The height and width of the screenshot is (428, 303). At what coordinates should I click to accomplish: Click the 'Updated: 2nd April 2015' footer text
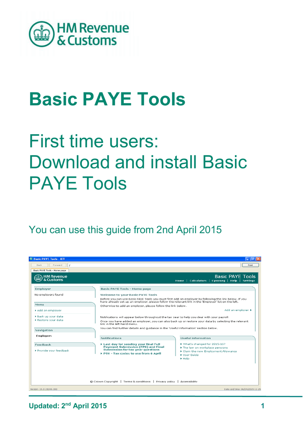coord(68,405)
